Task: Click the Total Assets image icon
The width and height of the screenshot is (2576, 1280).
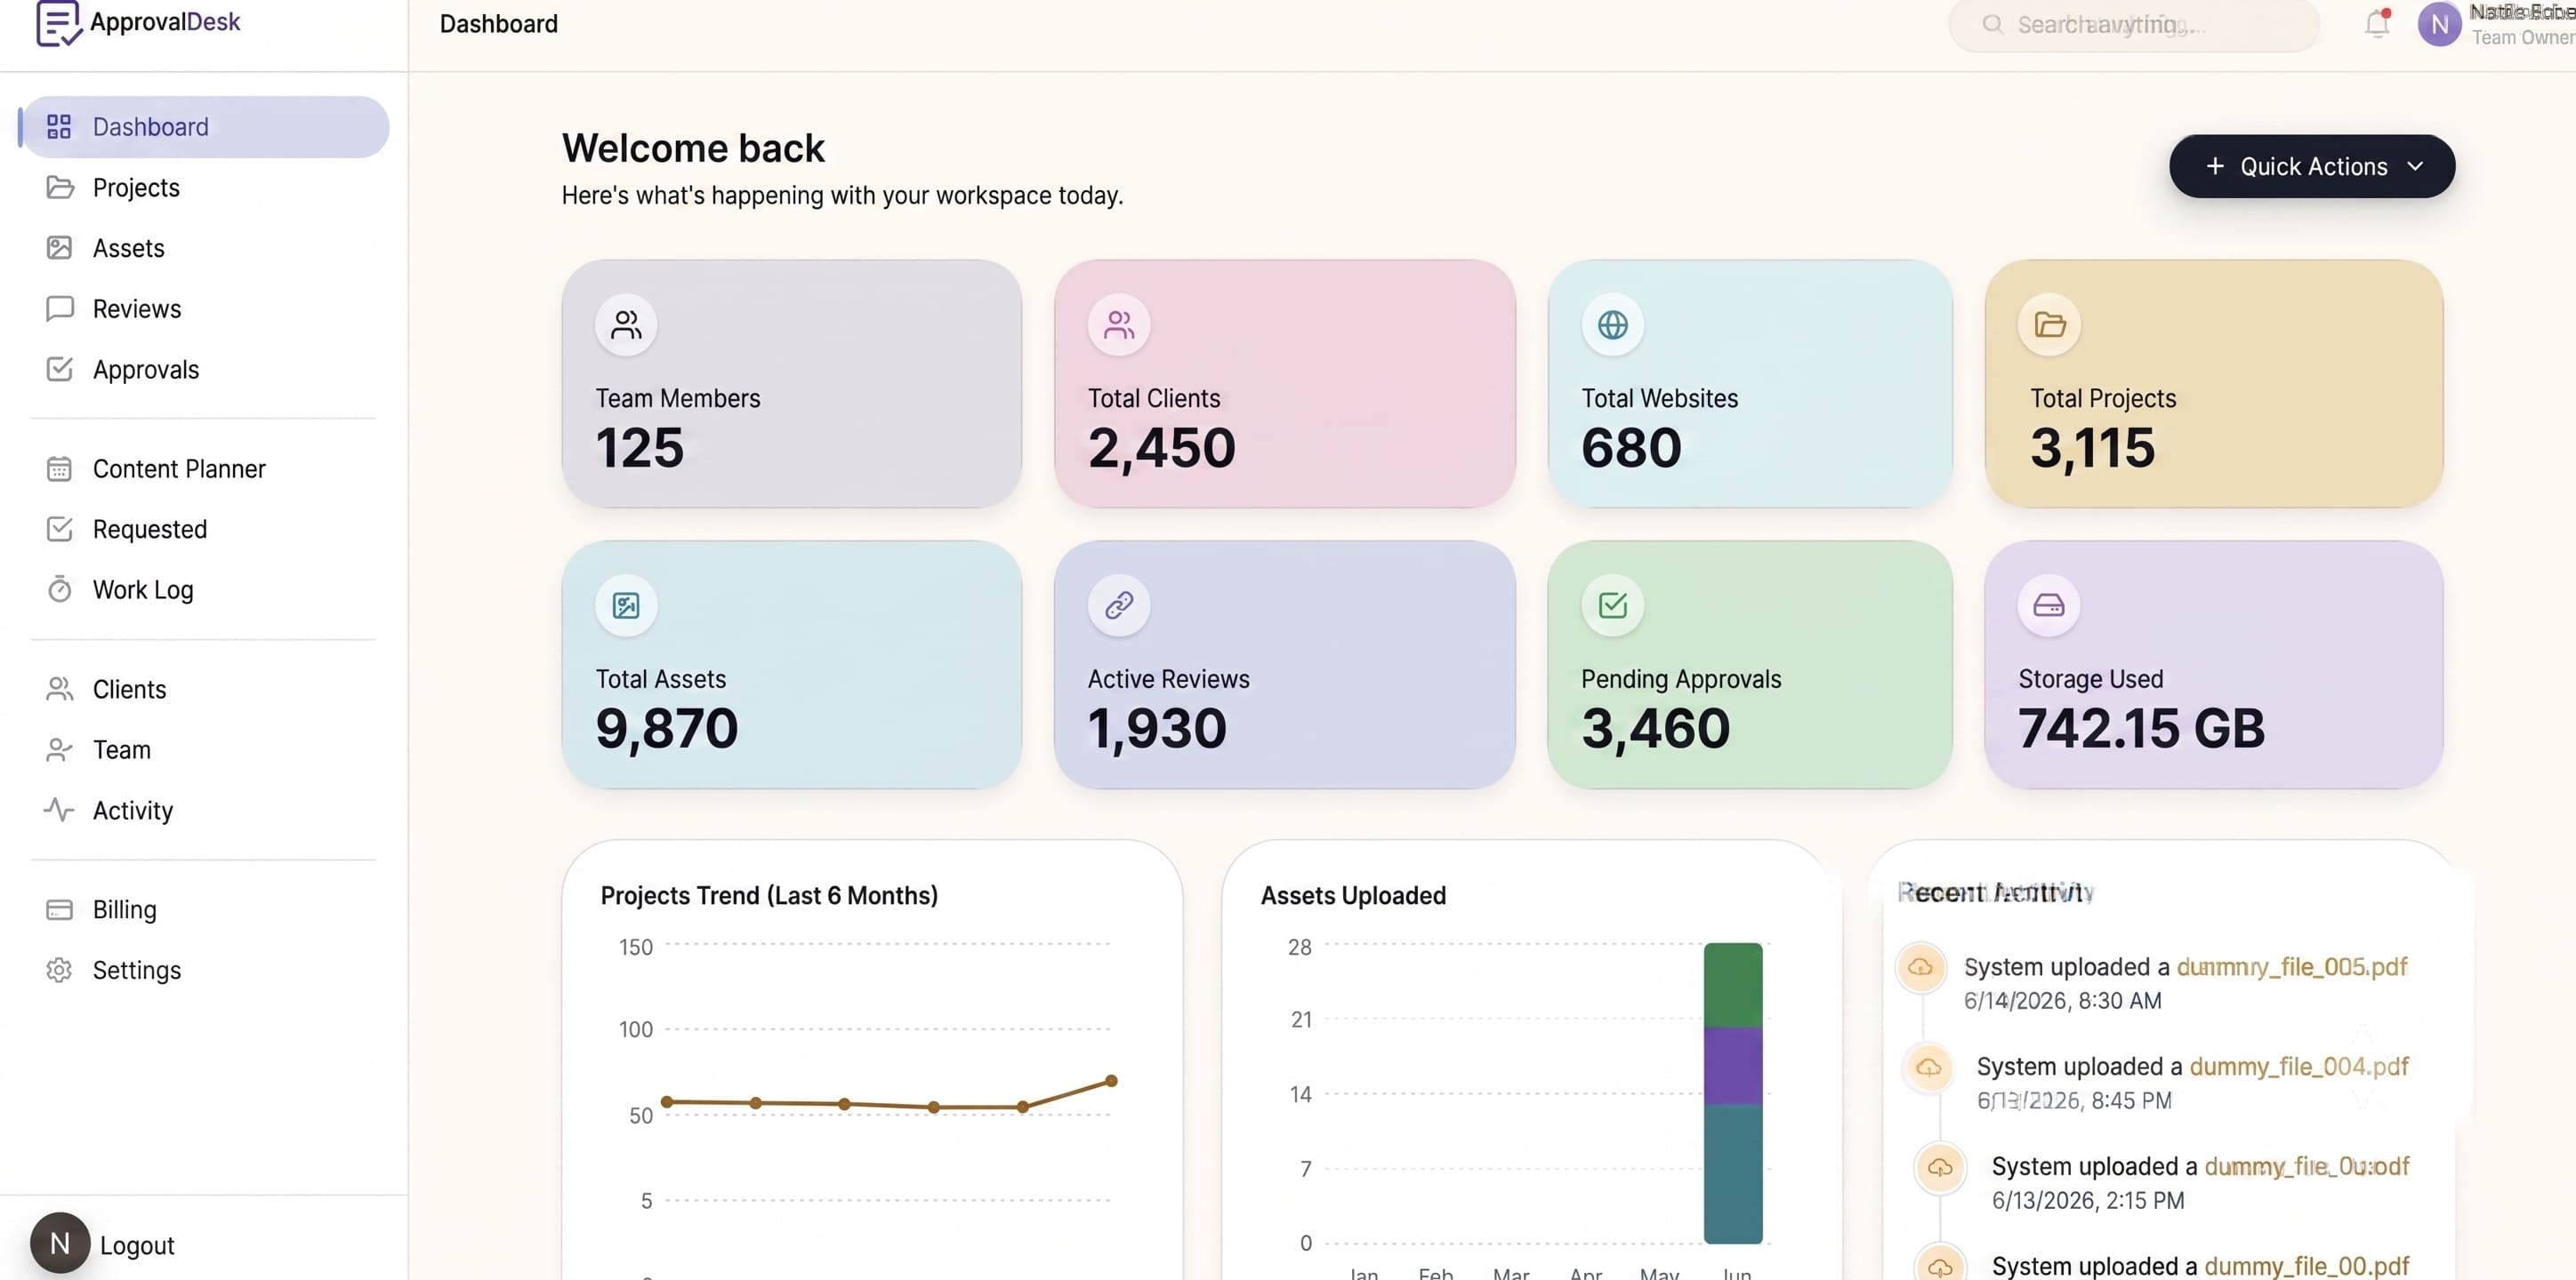Action: click(626, 605)
